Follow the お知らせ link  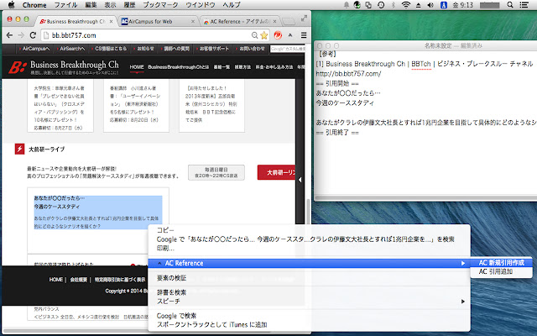tap(144, 49)
